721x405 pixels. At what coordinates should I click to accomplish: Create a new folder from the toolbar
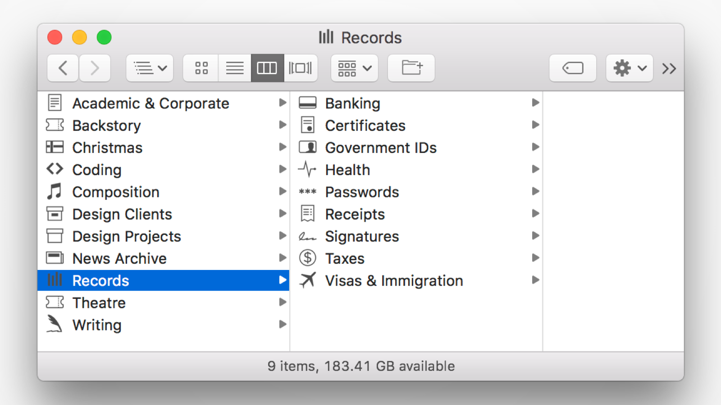pyautogui.click(x=411, y=68)
